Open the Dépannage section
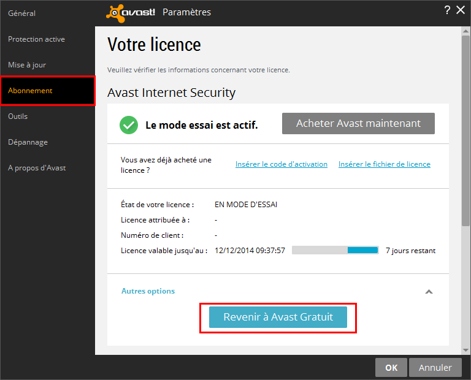 28,142
